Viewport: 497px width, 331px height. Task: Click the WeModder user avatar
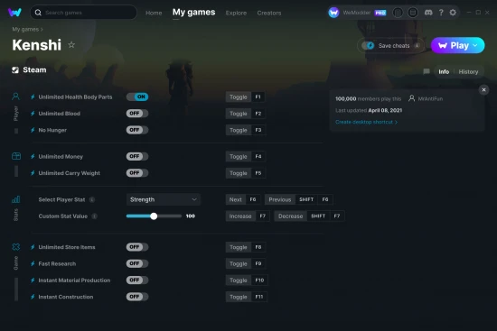333,13
